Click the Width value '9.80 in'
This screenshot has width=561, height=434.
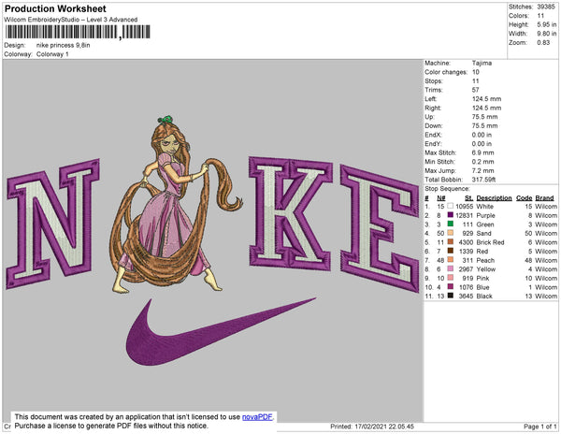(547, 34)
